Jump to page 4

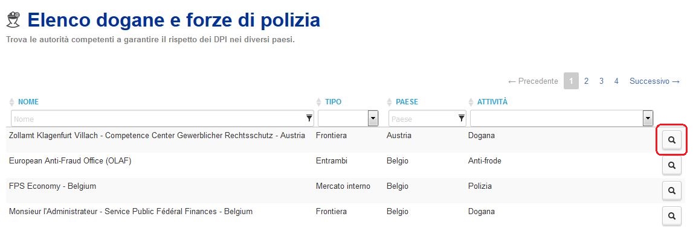[x=616, y=81]
